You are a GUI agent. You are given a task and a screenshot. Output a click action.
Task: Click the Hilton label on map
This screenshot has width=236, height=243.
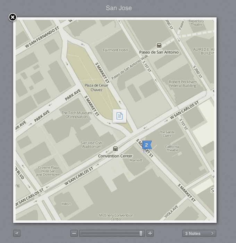[66, 204]
